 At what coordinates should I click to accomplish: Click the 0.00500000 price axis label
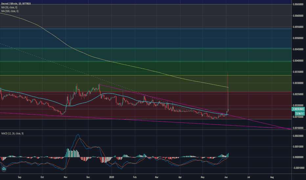pos(298,38)
